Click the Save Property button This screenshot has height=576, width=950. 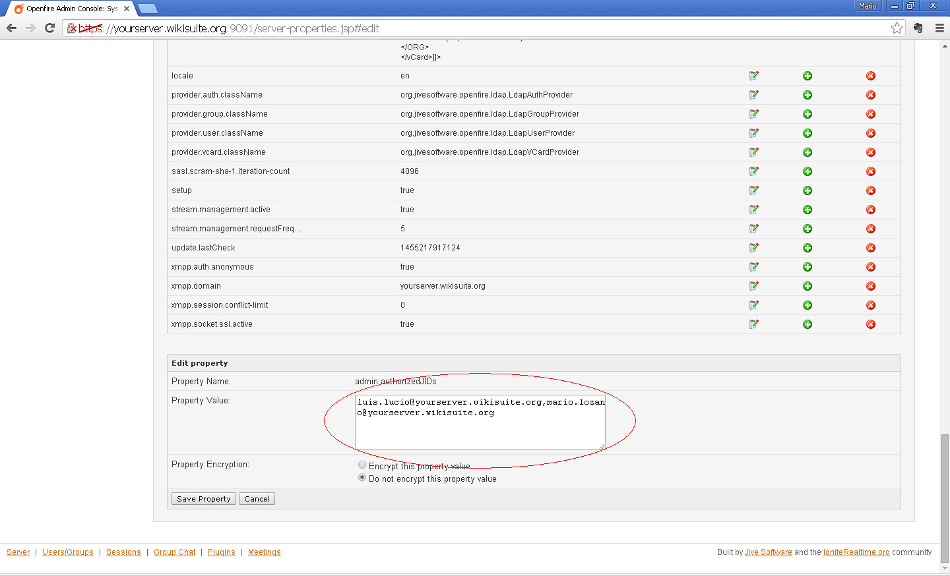coord(203,499)
